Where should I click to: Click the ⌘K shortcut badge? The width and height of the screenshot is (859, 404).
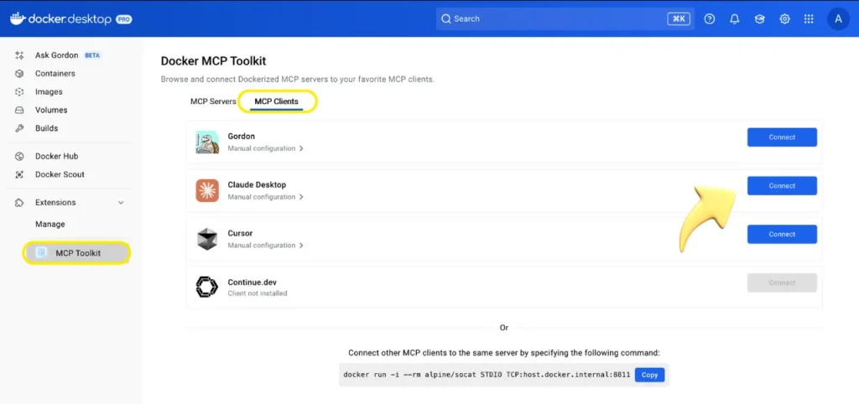pyautogui.click(x=679, y=18)
